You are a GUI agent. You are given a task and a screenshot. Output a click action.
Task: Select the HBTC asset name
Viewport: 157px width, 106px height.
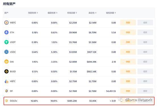tap(13, 81)
